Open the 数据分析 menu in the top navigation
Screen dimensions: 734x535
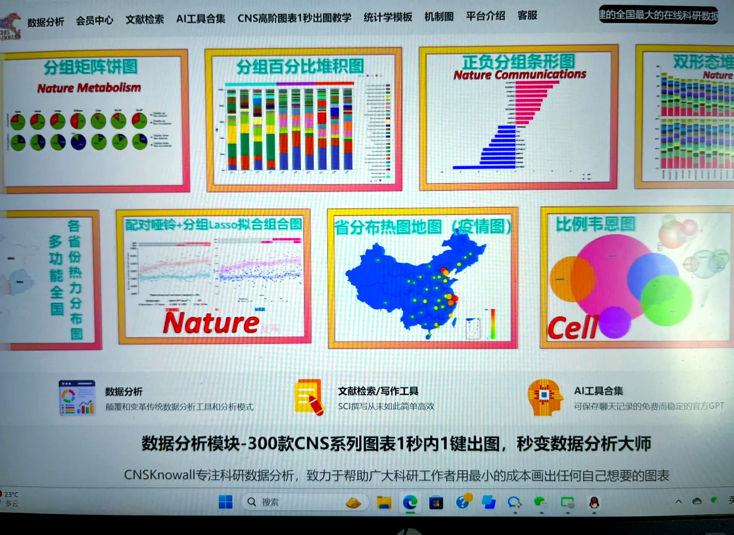pos(46,22)
